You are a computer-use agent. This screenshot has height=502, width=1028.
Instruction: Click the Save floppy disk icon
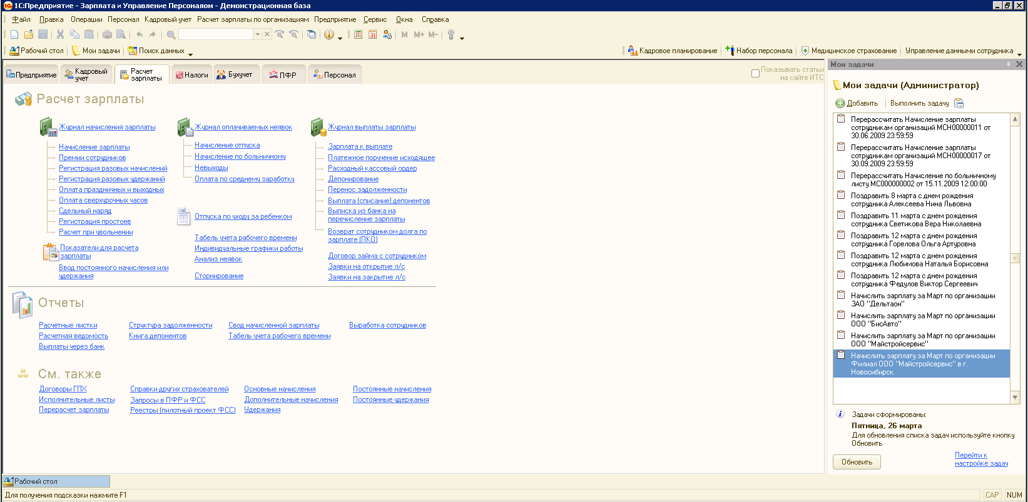(x=43, y=34)
